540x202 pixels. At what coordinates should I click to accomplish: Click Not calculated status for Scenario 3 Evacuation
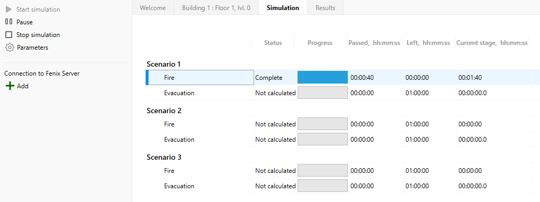tap(275, 186)
